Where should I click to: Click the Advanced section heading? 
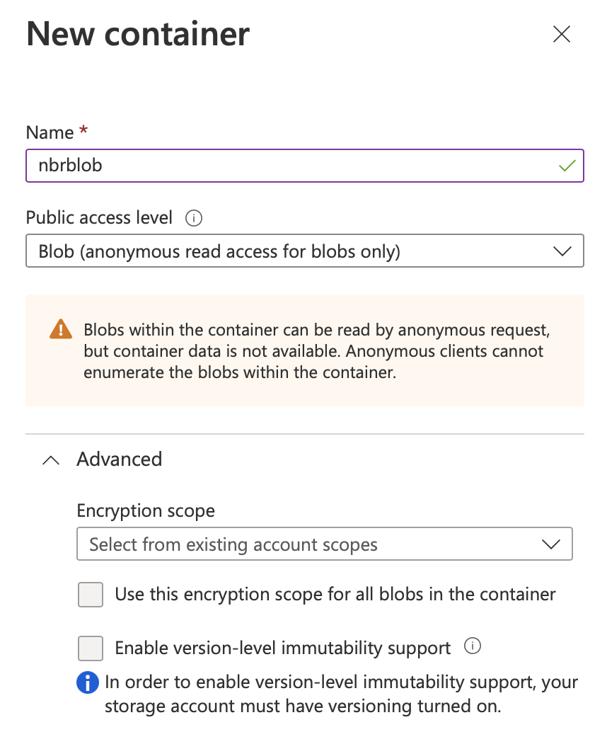[x=120, y=459]
